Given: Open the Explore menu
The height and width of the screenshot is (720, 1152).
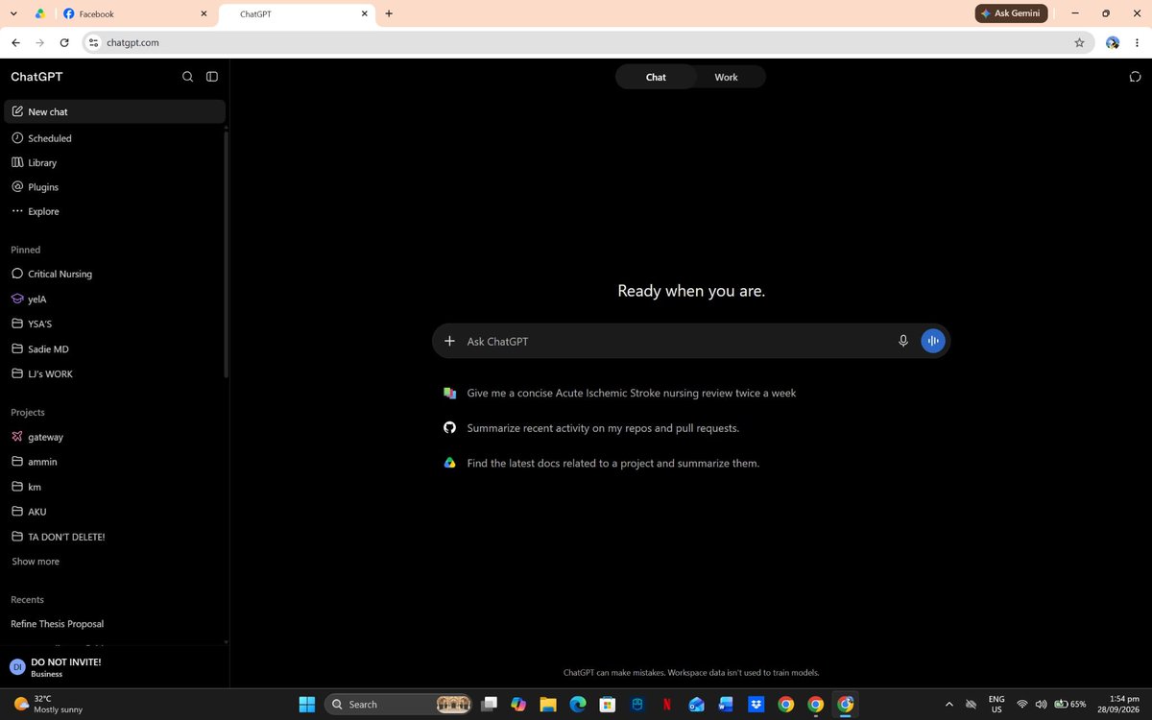Looking at the screenshot, I should pyautogui.click(x=115, y=211).
